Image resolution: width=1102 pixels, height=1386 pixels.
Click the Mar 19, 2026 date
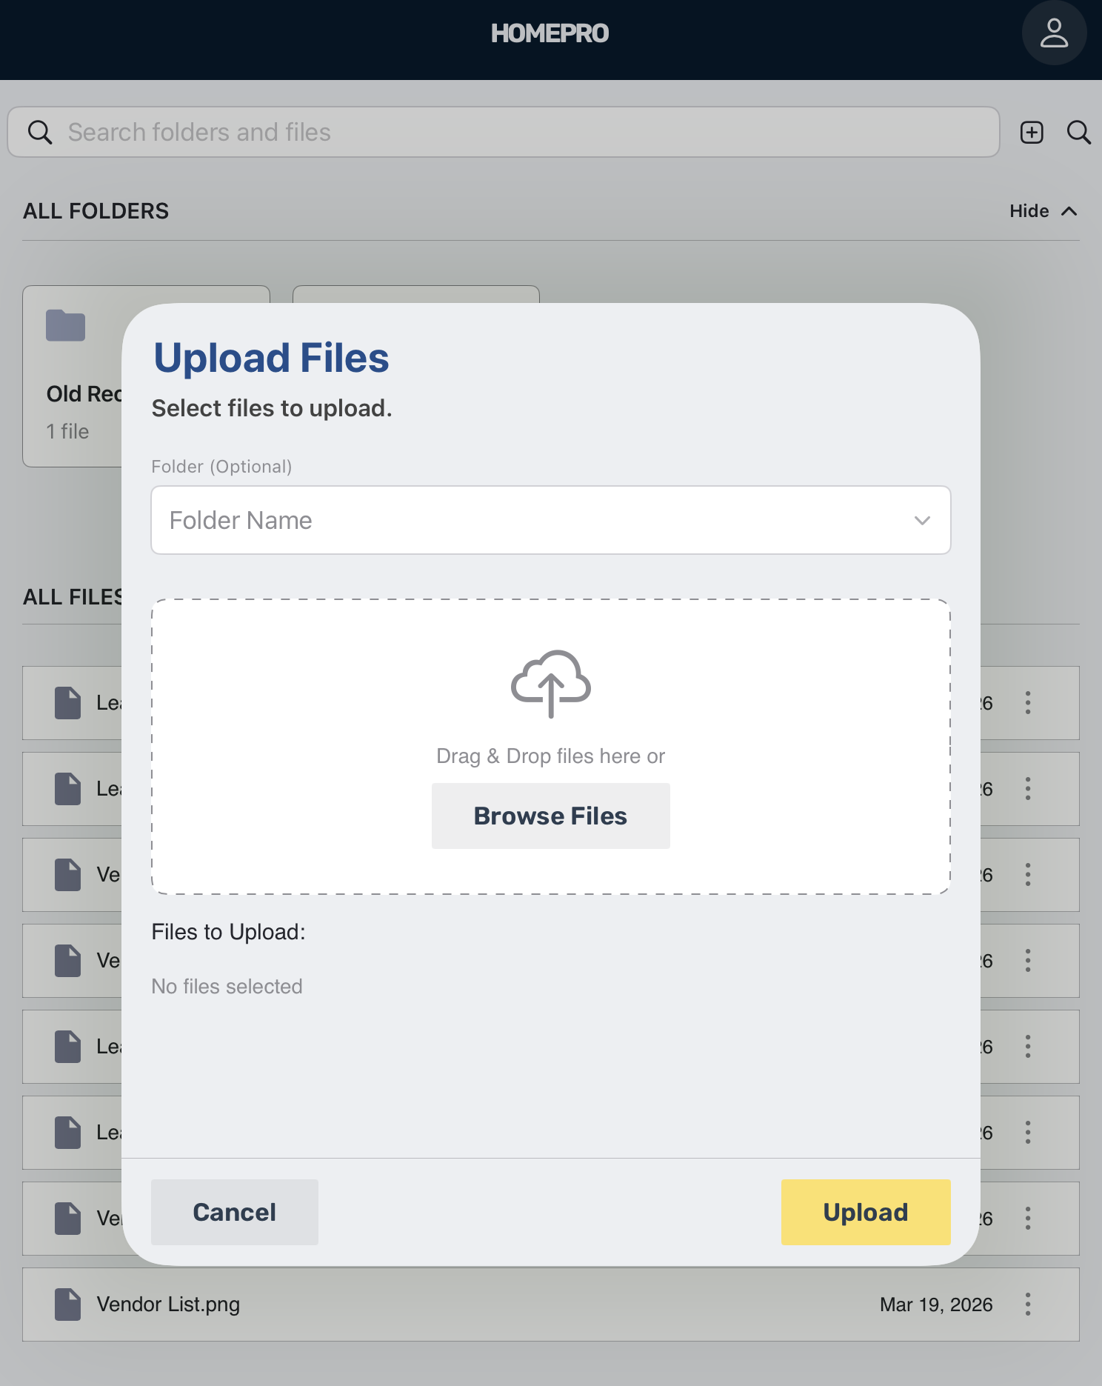coord(936,1305)
